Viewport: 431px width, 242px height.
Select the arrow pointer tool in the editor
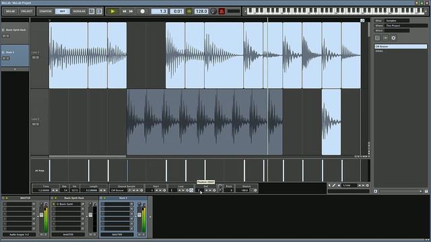pos(329,186)
